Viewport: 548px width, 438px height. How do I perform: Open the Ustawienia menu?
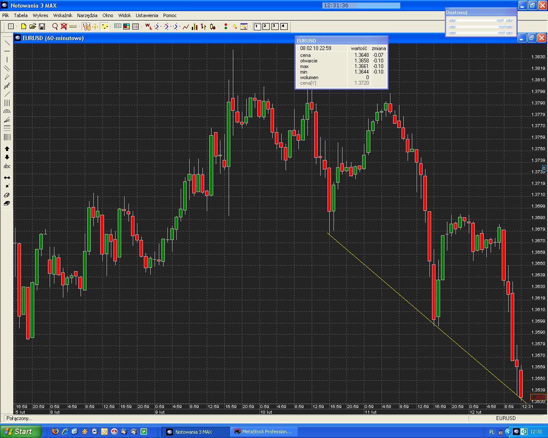click(147, 15)
